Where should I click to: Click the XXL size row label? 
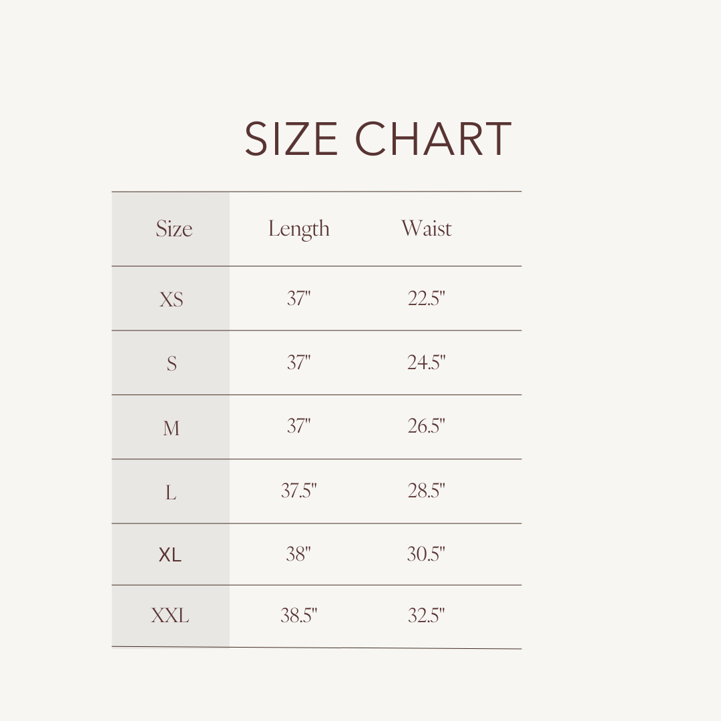[170, 616]
